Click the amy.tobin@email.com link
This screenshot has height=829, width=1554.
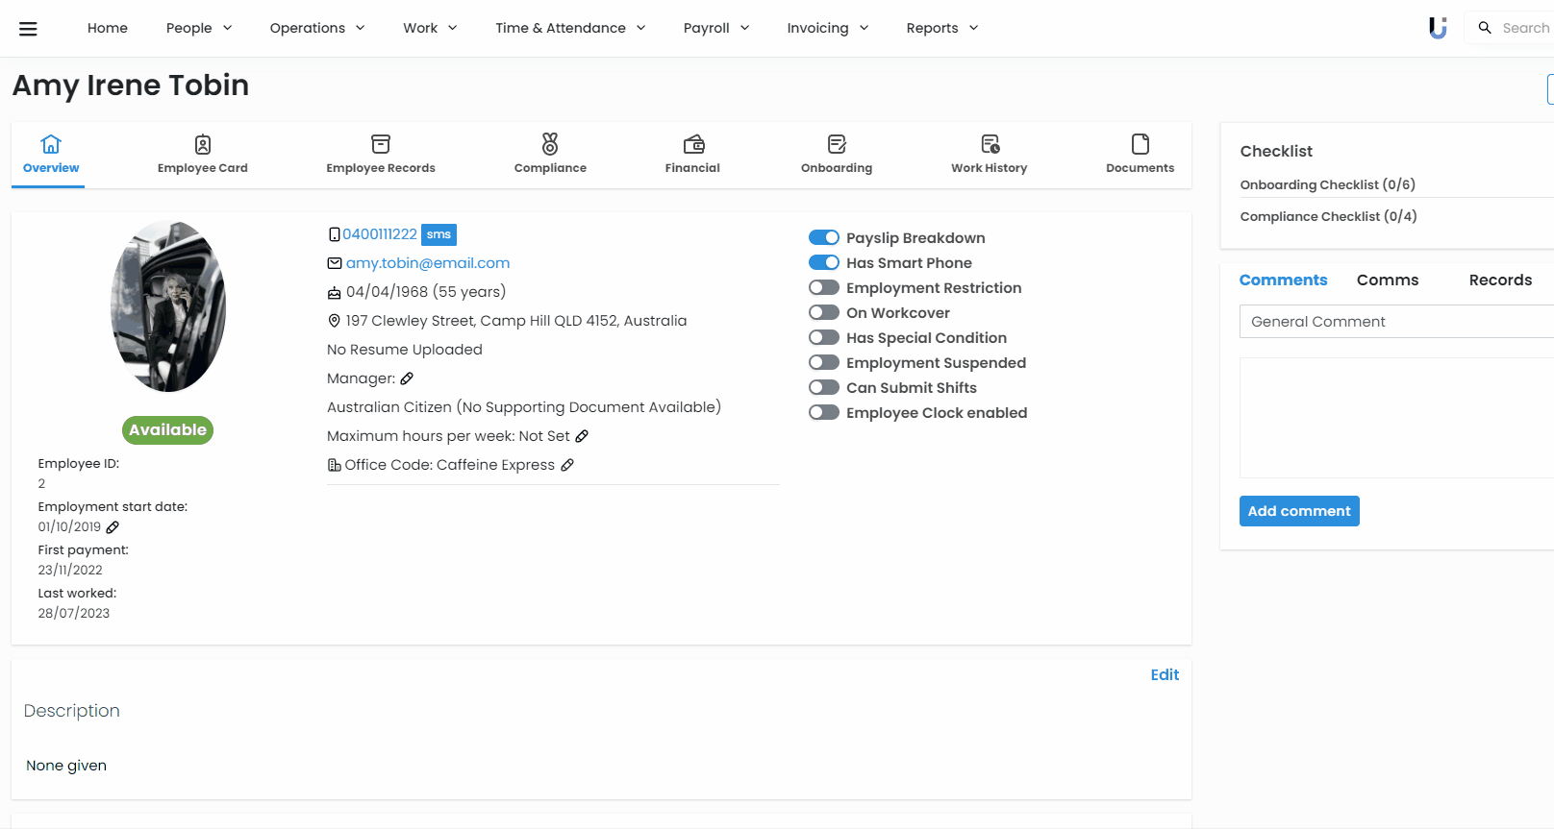[428, 263]
